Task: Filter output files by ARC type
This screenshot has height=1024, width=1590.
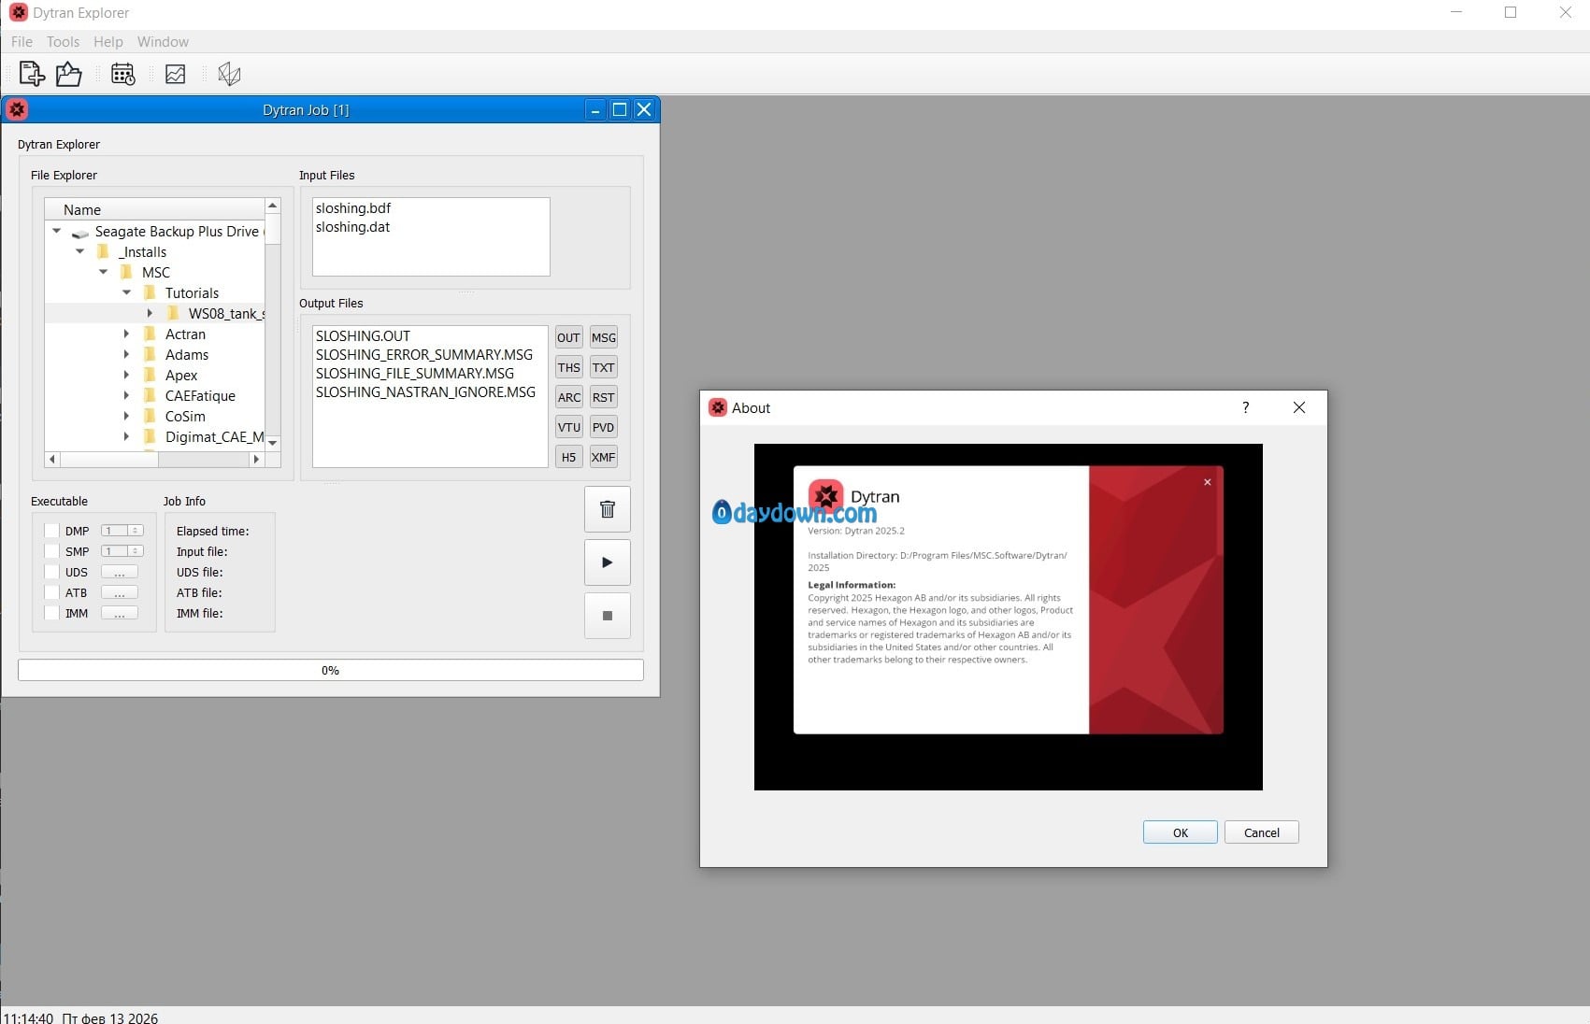Action: [x=568, y=397]
